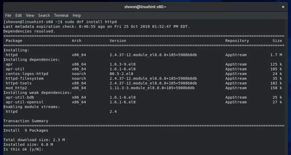
Task: Click the 'Is this ok [y/N]:' prompt line
Action: coord(23,149)
